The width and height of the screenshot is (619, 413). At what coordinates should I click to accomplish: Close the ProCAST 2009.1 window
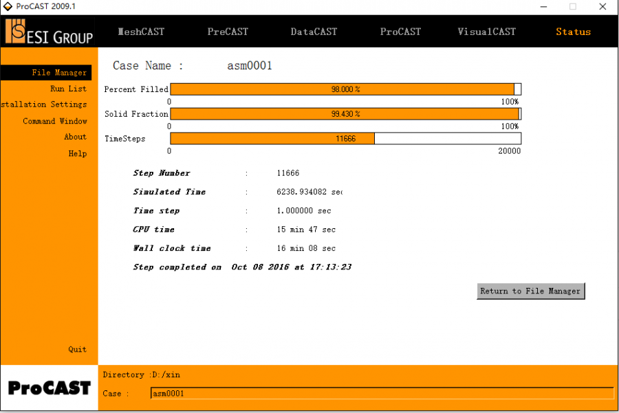tap(602, 7)
